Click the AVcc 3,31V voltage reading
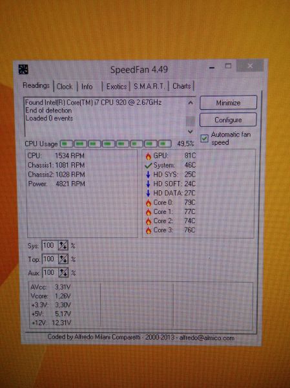This screenshot has height=388, width=290. point(50,287)
